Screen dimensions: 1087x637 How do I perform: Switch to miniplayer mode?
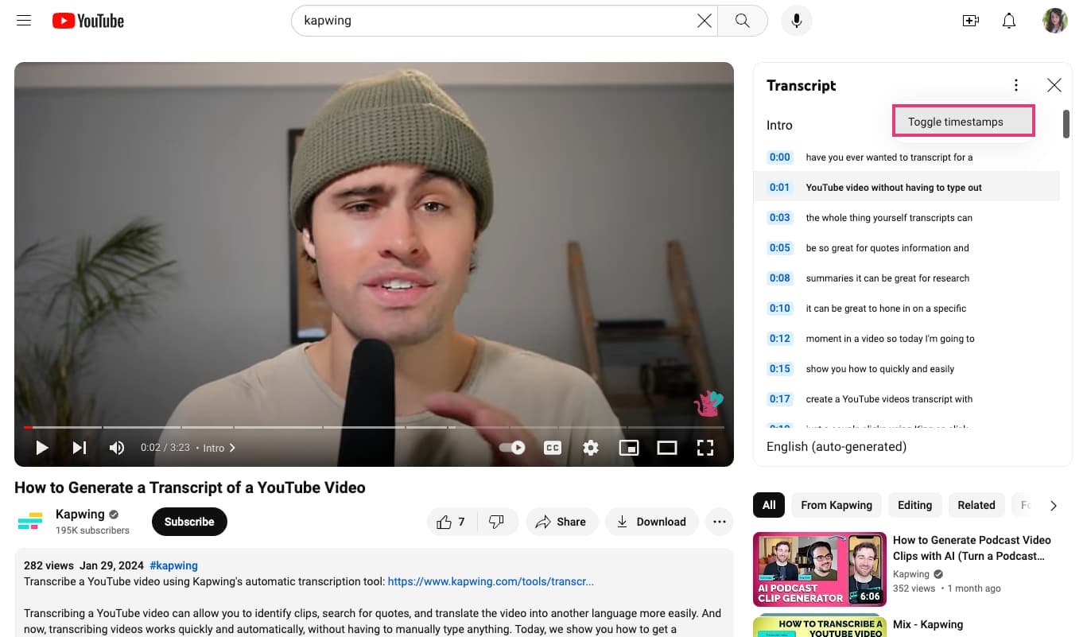point(628,448)
